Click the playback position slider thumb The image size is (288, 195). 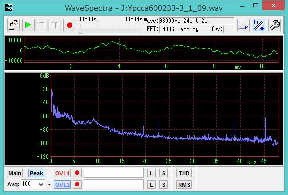(80, 31)
